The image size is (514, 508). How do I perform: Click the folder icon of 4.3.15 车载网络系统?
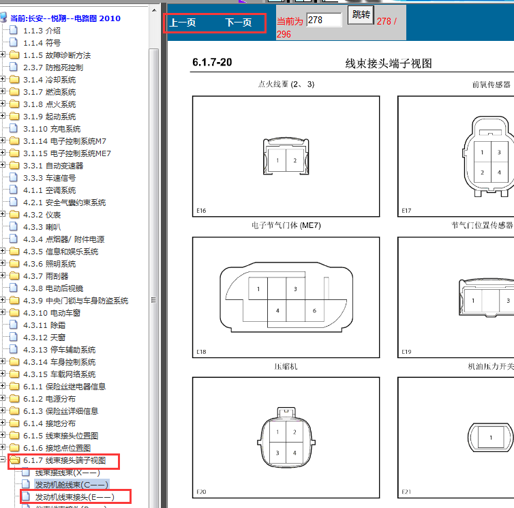pos(14,374)
